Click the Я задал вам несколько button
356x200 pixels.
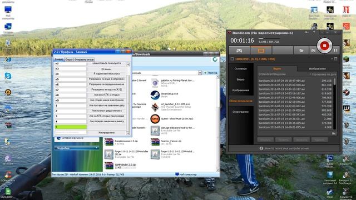[106, 74]
